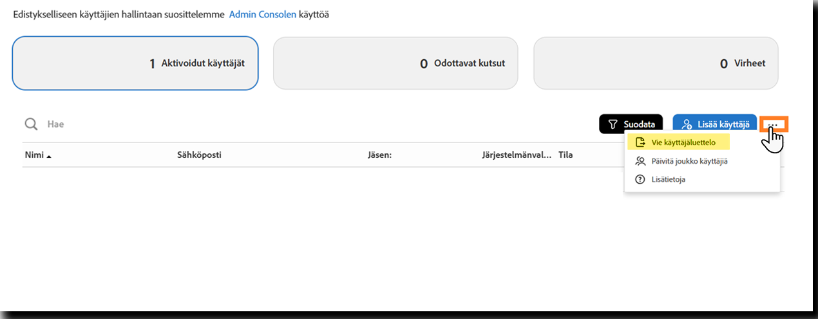Screen dimensions: 818x319
Task: Choose Päivitä joukko käyttäjiä menu entry
Action: [x=689, y=161]
